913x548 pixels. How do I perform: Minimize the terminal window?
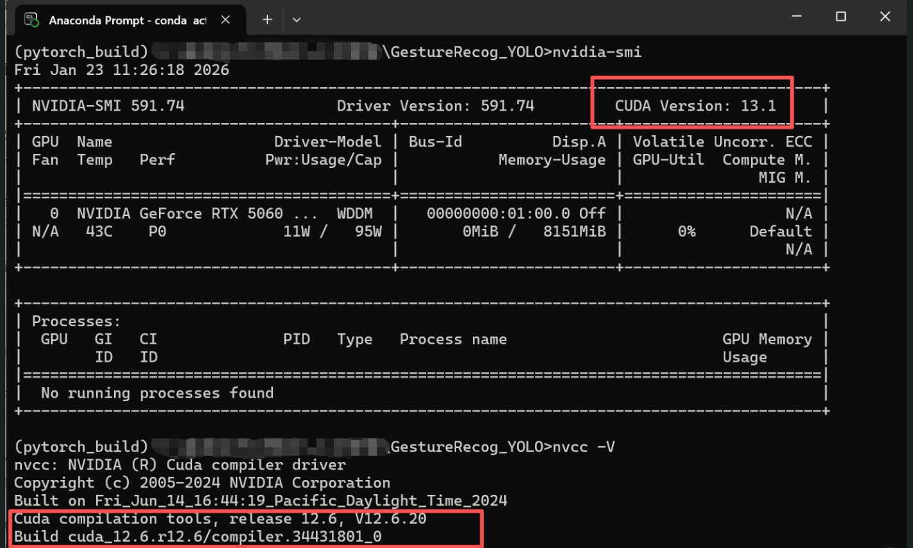click(x=796, y=17)
